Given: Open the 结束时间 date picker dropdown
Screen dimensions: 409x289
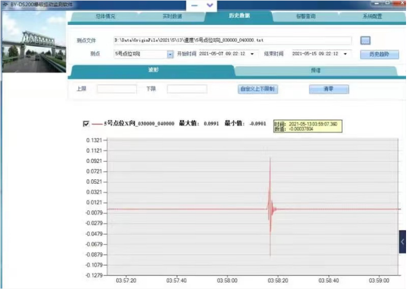Looking at the screenshot, I should (x=347, y=54).
